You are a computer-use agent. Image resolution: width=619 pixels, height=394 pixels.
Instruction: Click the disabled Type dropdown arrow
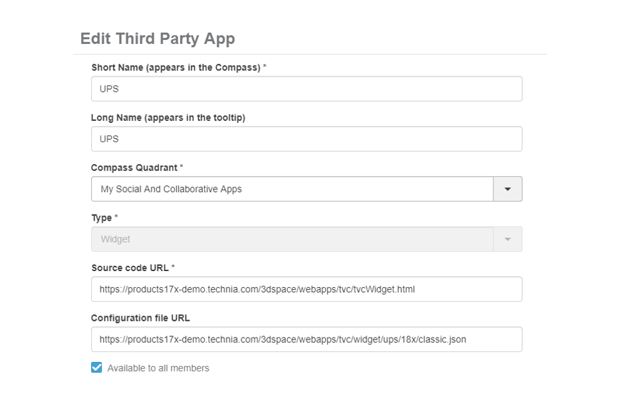click(507, 239)
